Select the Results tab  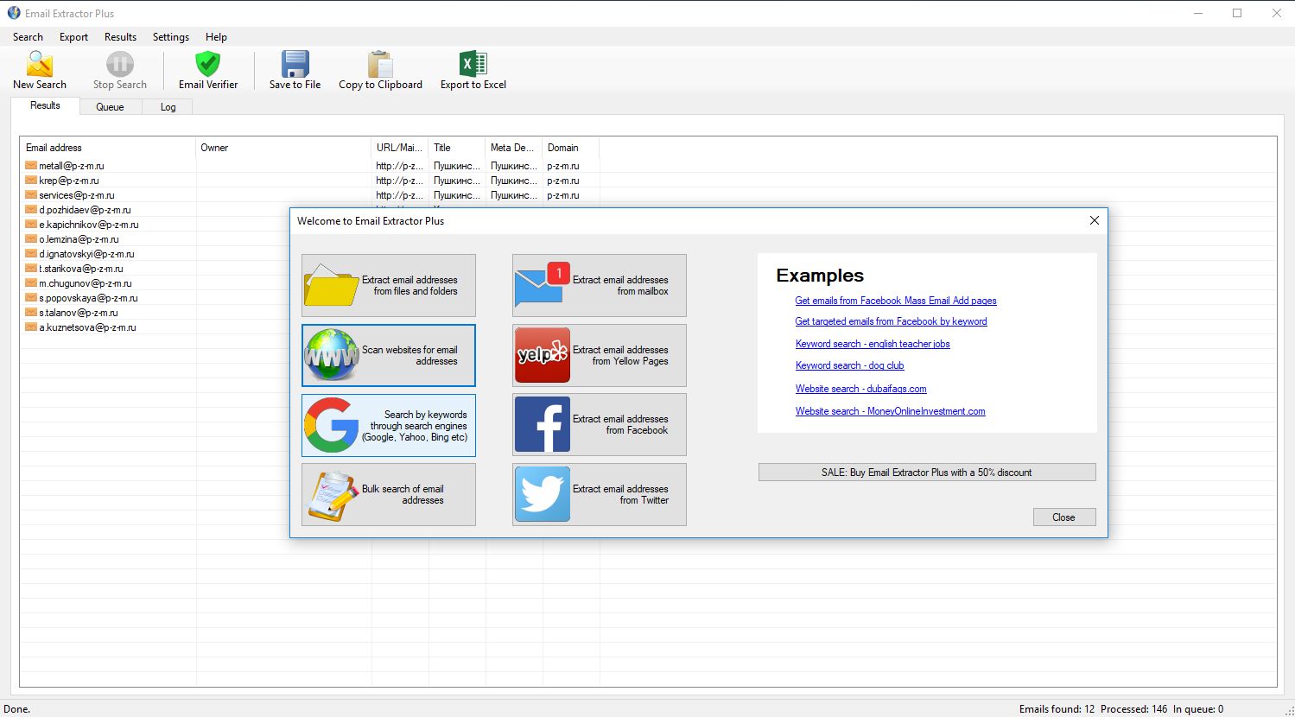coord(45,105)
